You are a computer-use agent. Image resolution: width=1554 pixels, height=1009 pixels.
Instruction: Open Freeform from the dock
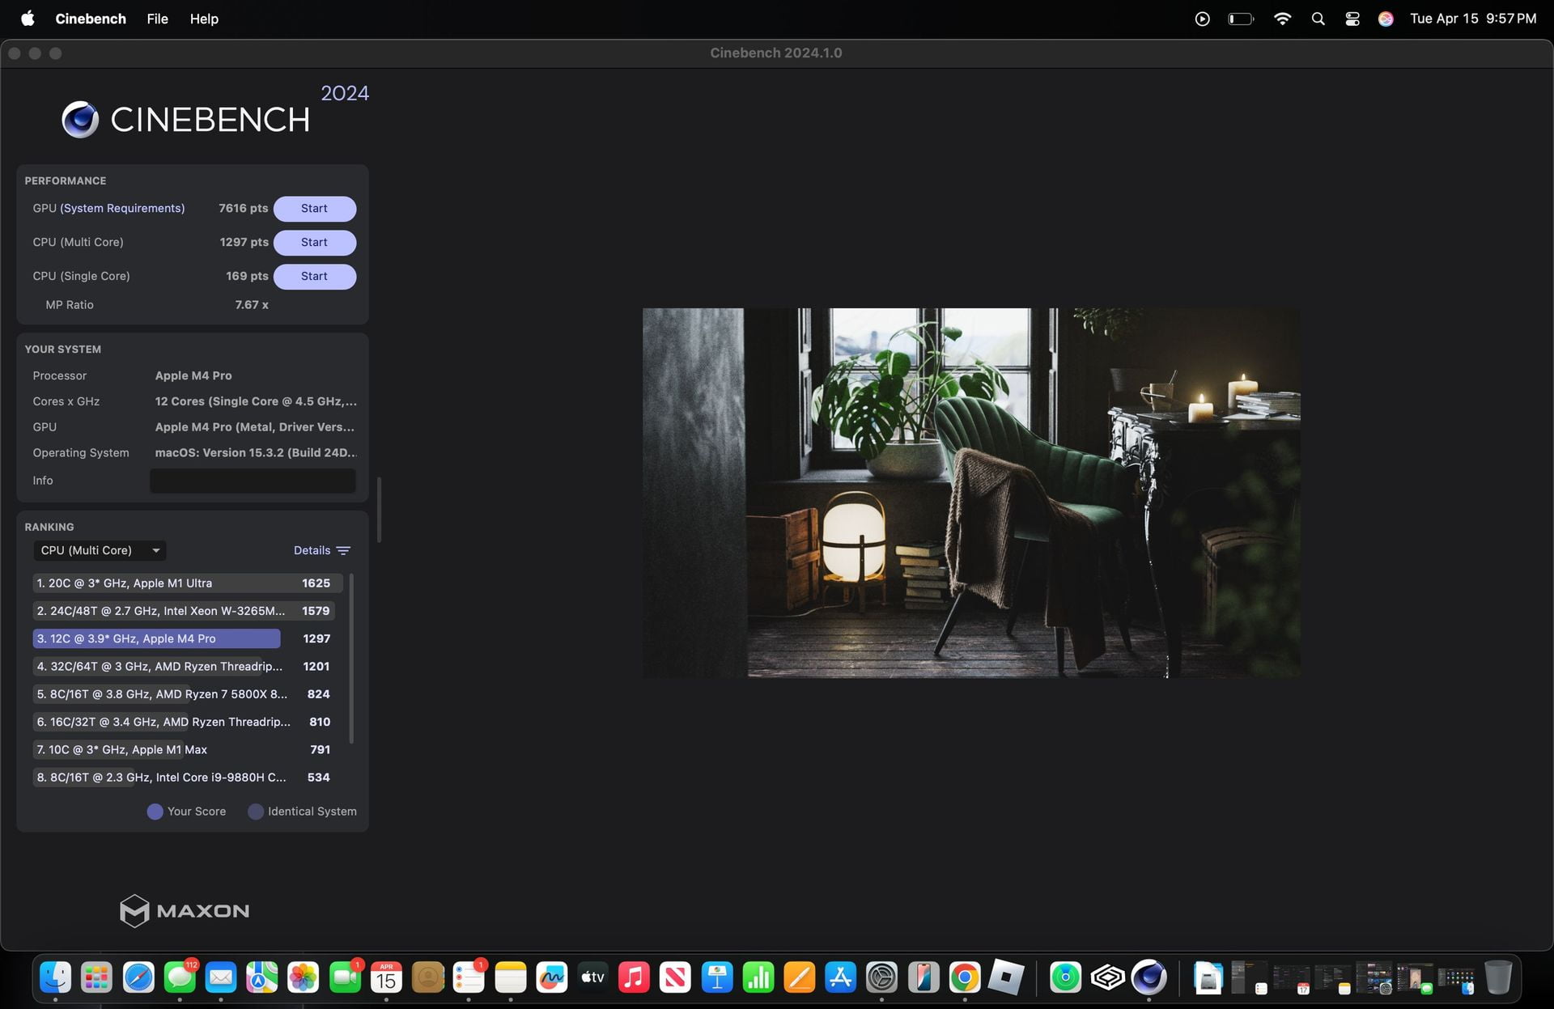click(x=551, y=977)
